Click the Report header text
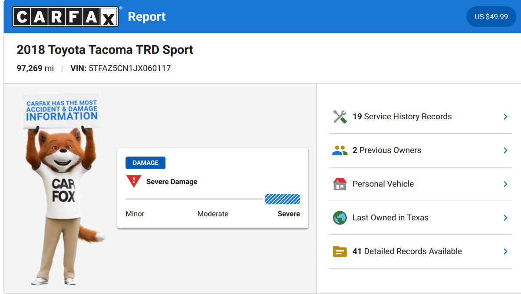Screen dimensions: 521x294 147,17
